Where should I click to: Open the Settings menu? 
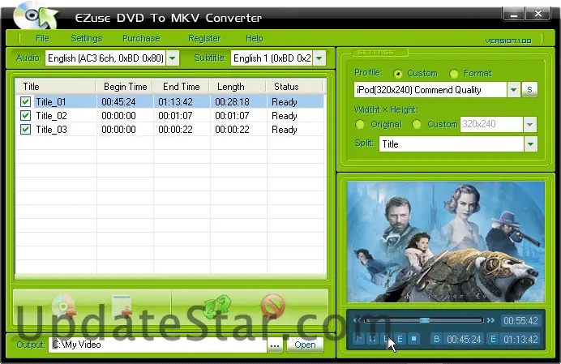(x=87, y=38)
